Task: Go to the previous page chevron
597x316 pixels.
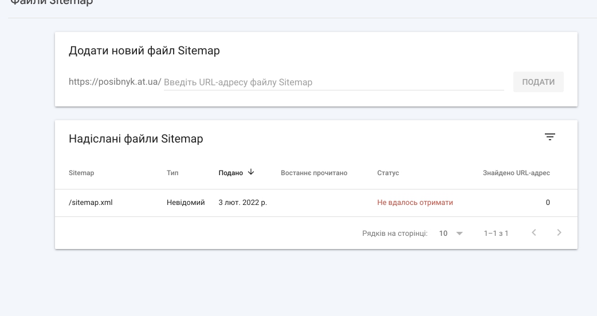Action: [533, 232]
